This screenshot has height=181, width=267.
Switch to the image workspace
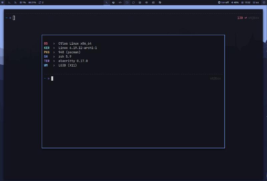click(x=140, y=2)
